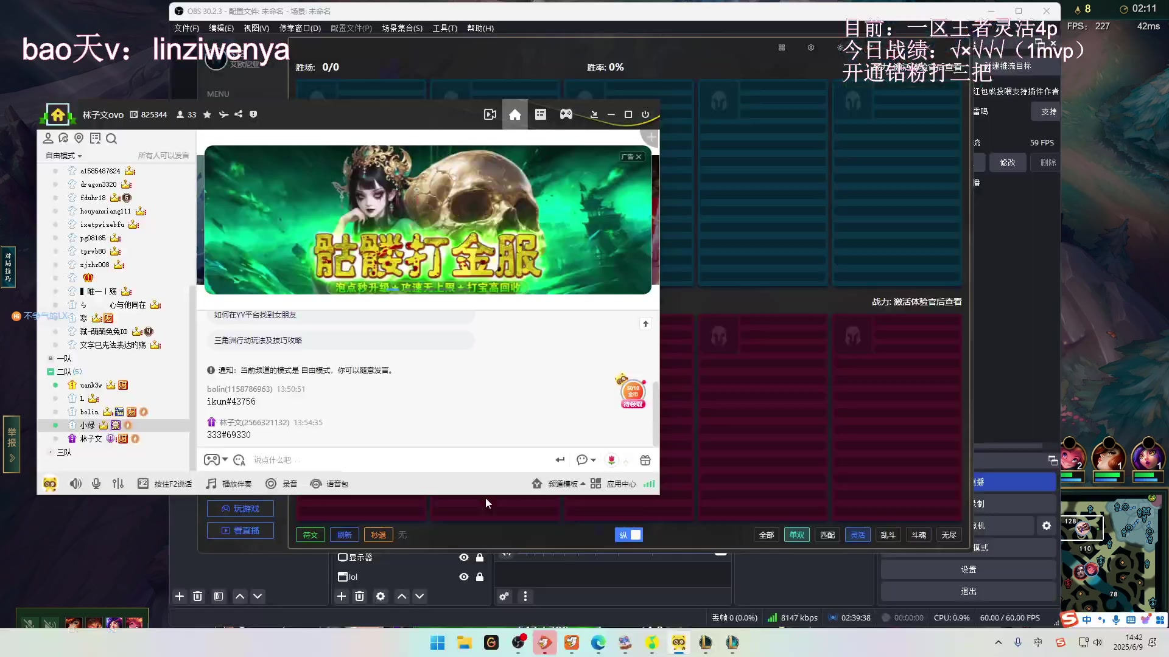Report channel with exclamation shield icon
The image size is (1169, 657).
[253, 114]
